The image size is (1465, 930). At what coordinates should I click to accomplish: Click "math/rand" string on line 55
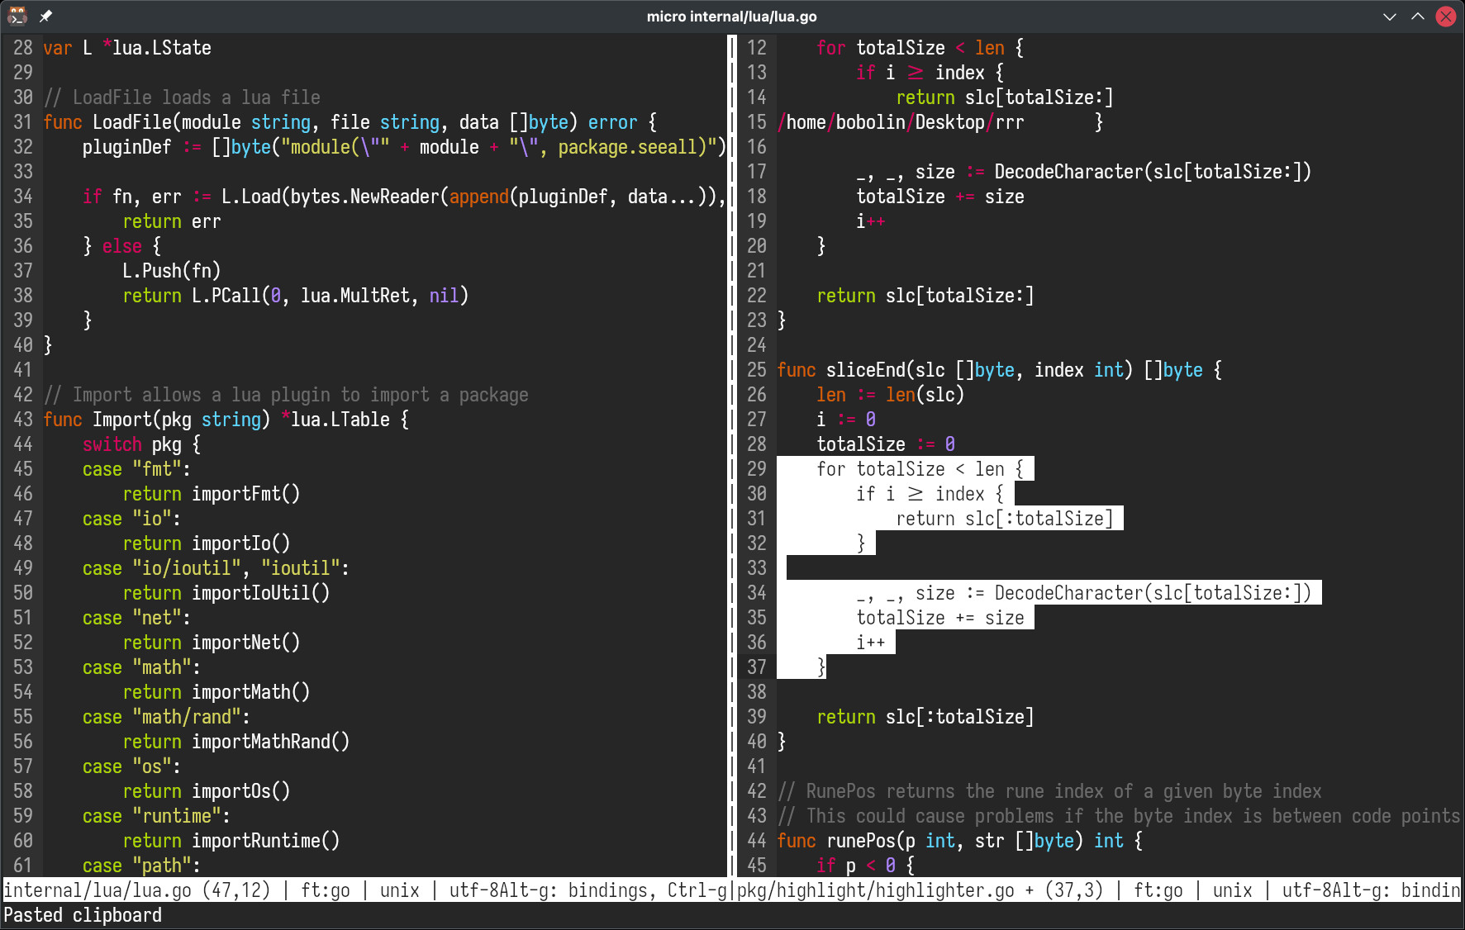[x=187, y=717]
